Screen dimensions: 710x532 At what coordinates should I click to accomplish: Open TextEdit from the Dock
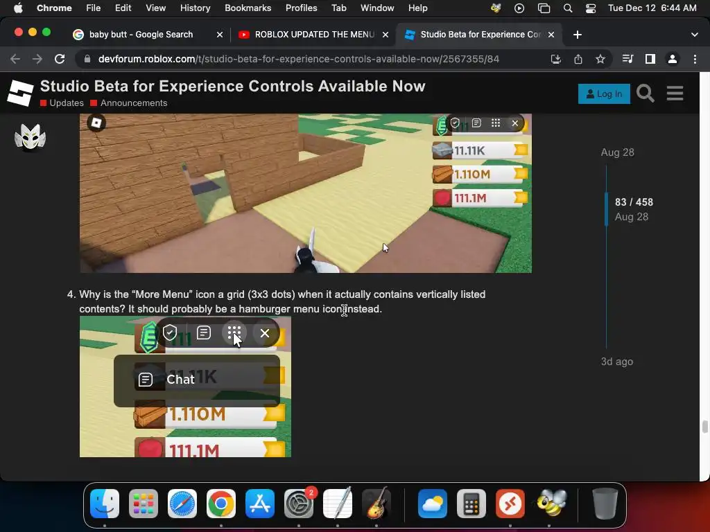(x=338, y=504)
